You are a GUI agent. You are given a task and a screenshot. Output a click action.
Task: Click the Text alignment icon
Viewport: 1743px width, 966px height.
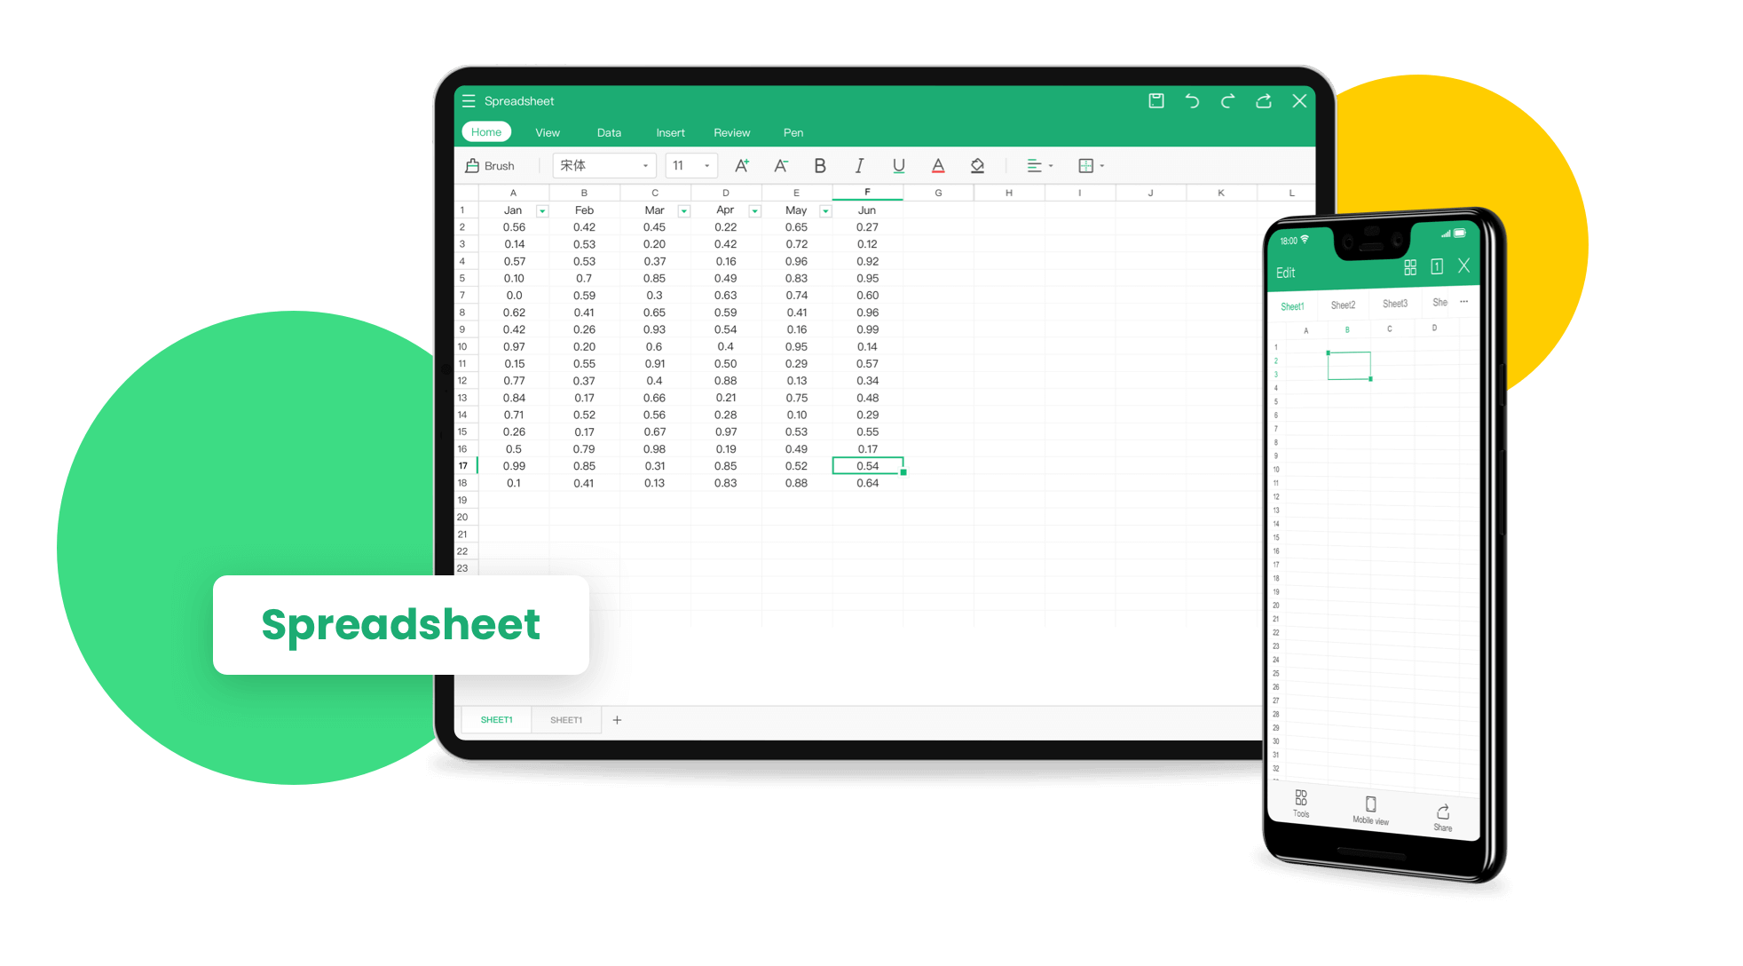(x=1031, y=165)
